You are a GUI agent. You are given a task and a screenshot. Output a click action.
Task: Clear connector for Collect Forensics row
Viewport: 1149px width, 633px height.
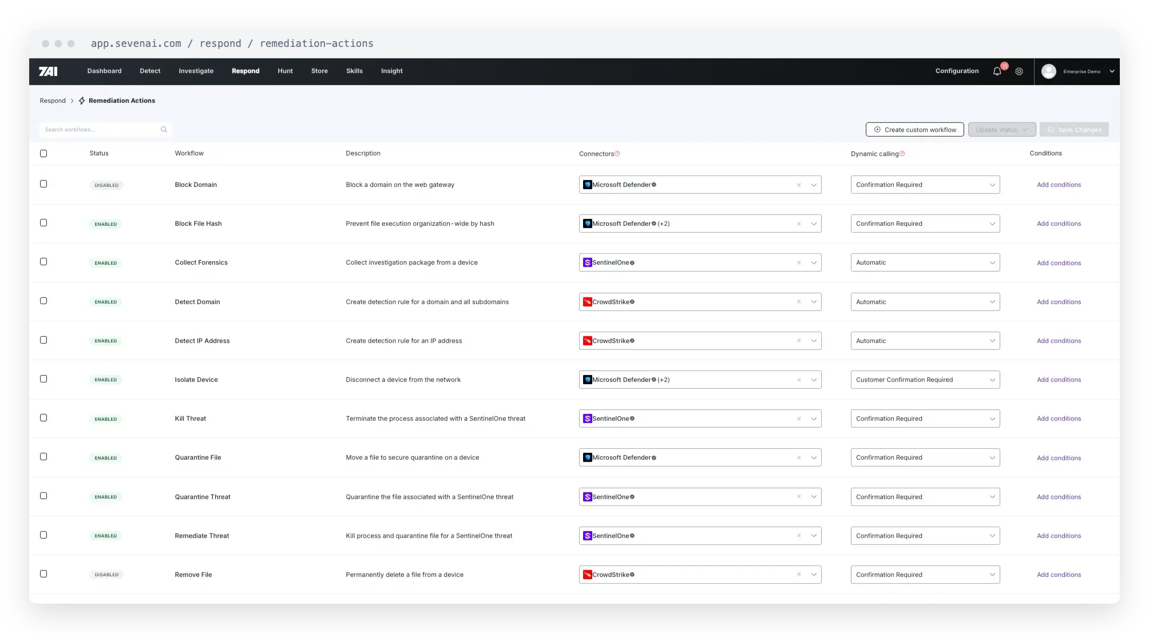[799, 262]
